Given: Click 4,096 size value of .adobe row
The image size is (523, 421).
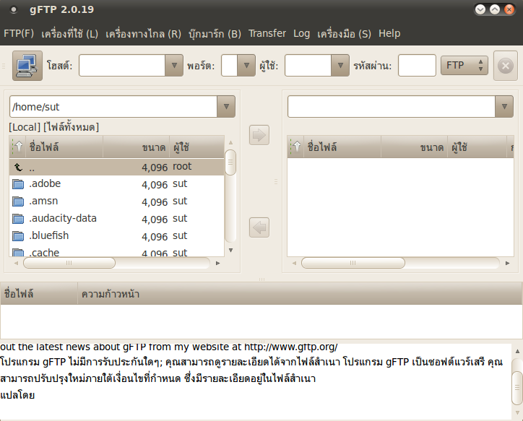Looking at the screenshot, I should coord(155,185).
